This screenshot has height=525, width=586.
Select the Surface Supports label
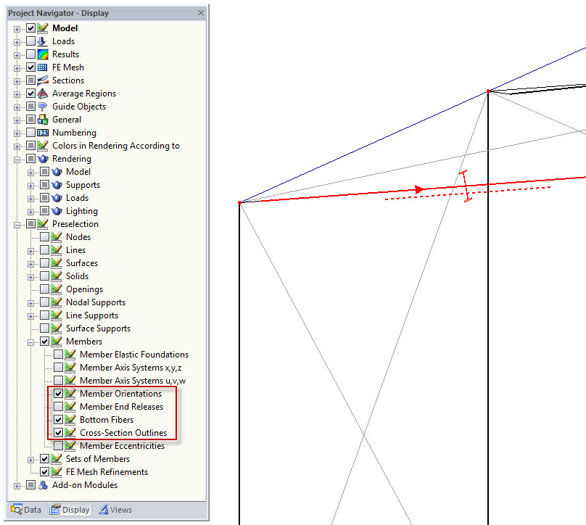pyautogui.click(x=99, y=328)
